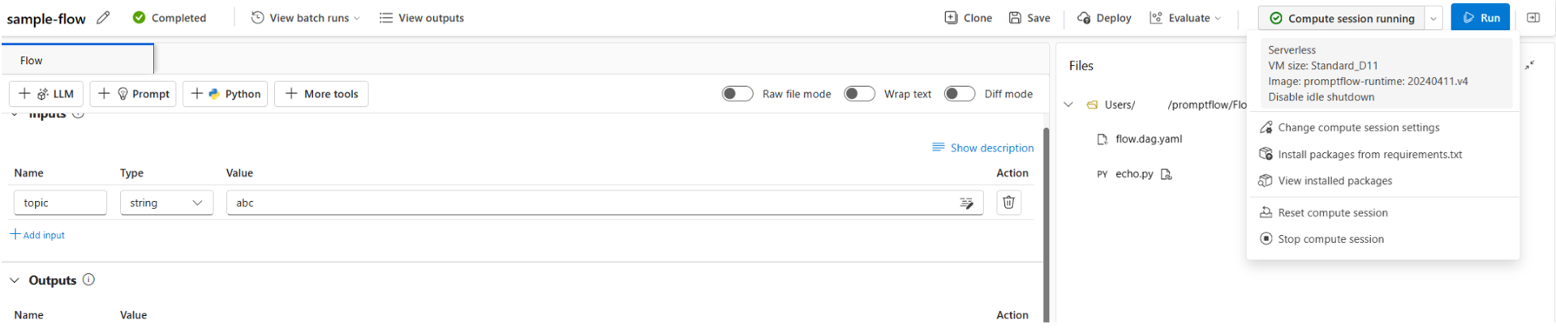Image resolution: width=1556 pixels, height=333 pixels.
Task: Click the pencil icon beside sample-flow
Action: pos(103,17)
